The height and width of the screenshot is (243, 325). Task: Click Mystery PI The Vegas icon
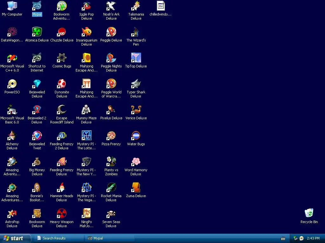(x=86, y=187)
